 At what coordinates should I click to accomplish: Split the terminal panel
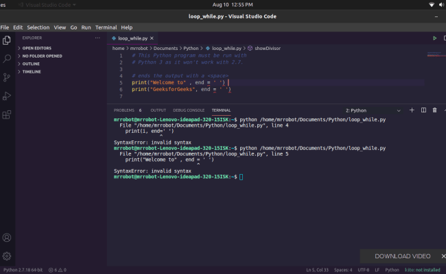coord(423,110)
